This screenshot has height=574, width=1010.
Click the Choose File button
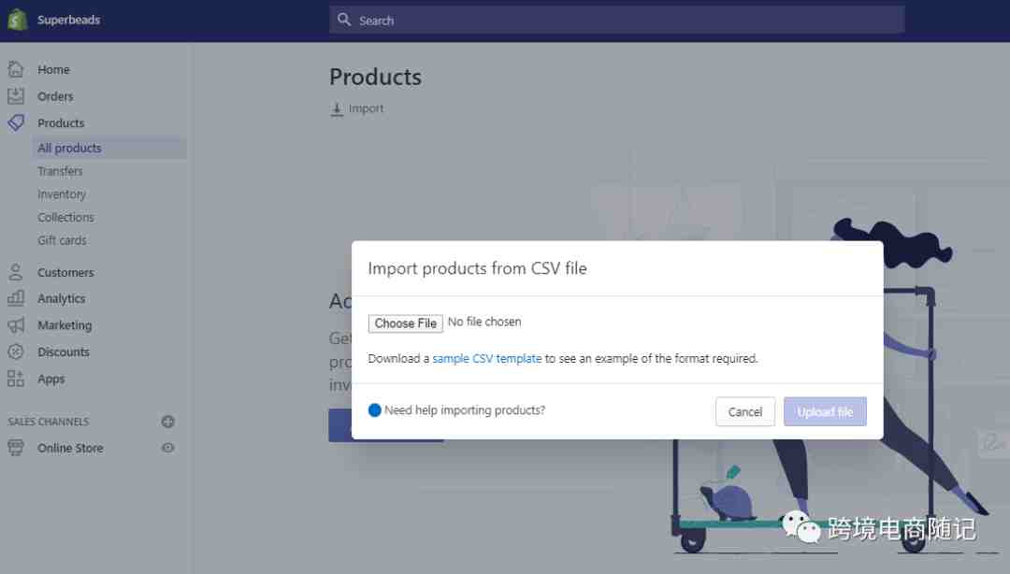point(406,323)
